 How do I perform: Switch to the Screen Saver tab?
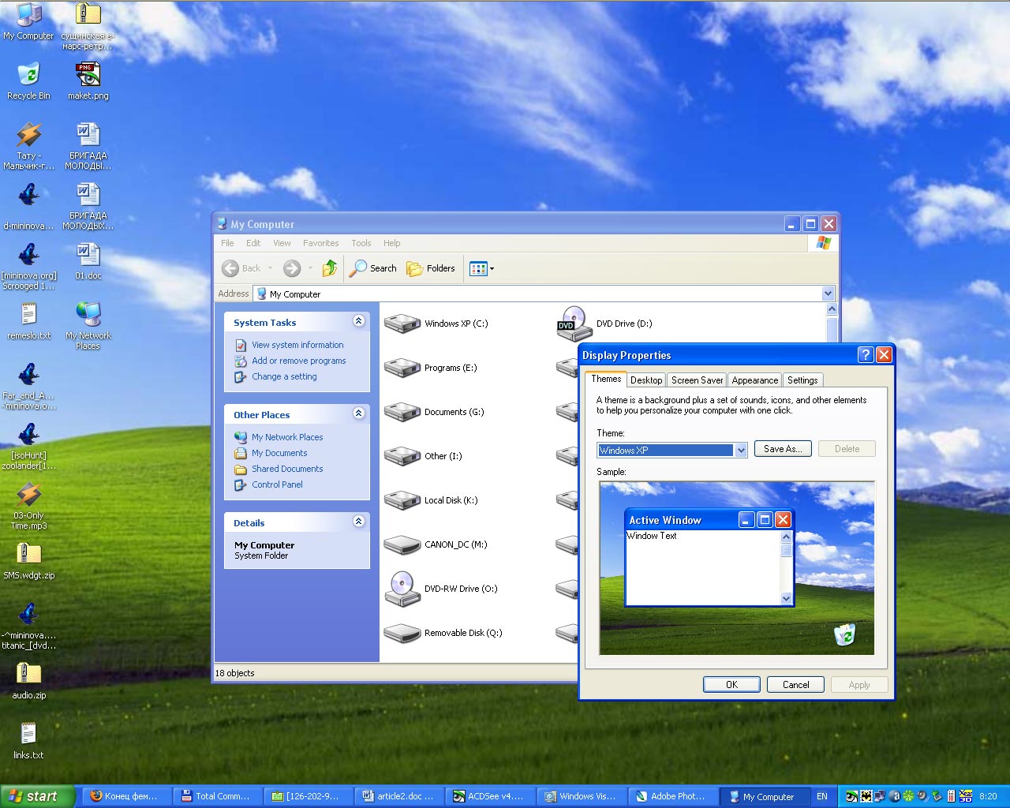697,380
